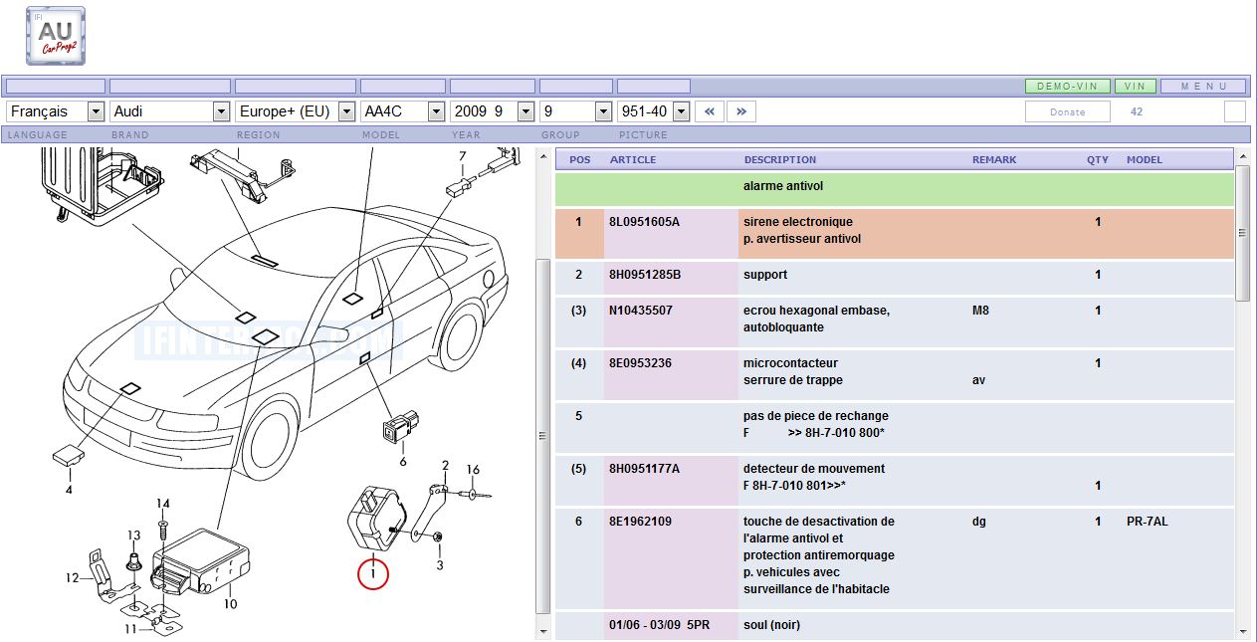The image size is (1257, 642).
Task: Click article number 8H0951285B support
Action: pyautogui.click(x=644, y=275)
